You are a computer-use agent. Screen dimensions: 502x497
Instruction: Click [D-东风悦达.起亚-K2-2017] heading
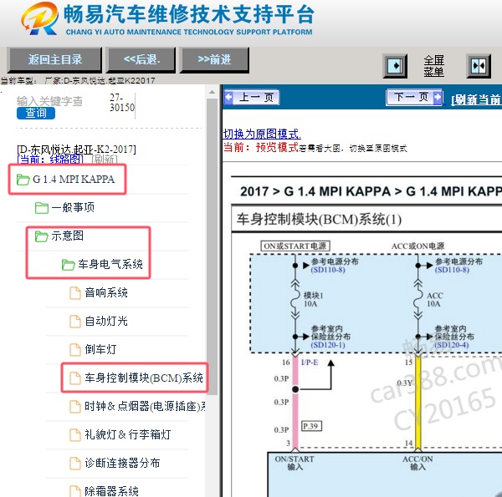pyautogui.click(x=76, y=150)
